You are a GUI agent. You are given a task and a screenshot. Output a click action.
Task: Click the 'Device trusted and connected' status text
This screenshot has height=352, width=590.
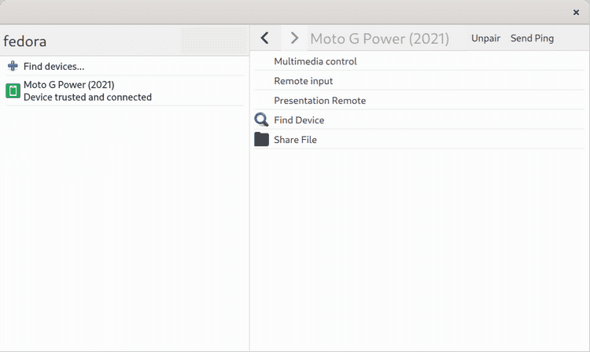click(87, 97)
